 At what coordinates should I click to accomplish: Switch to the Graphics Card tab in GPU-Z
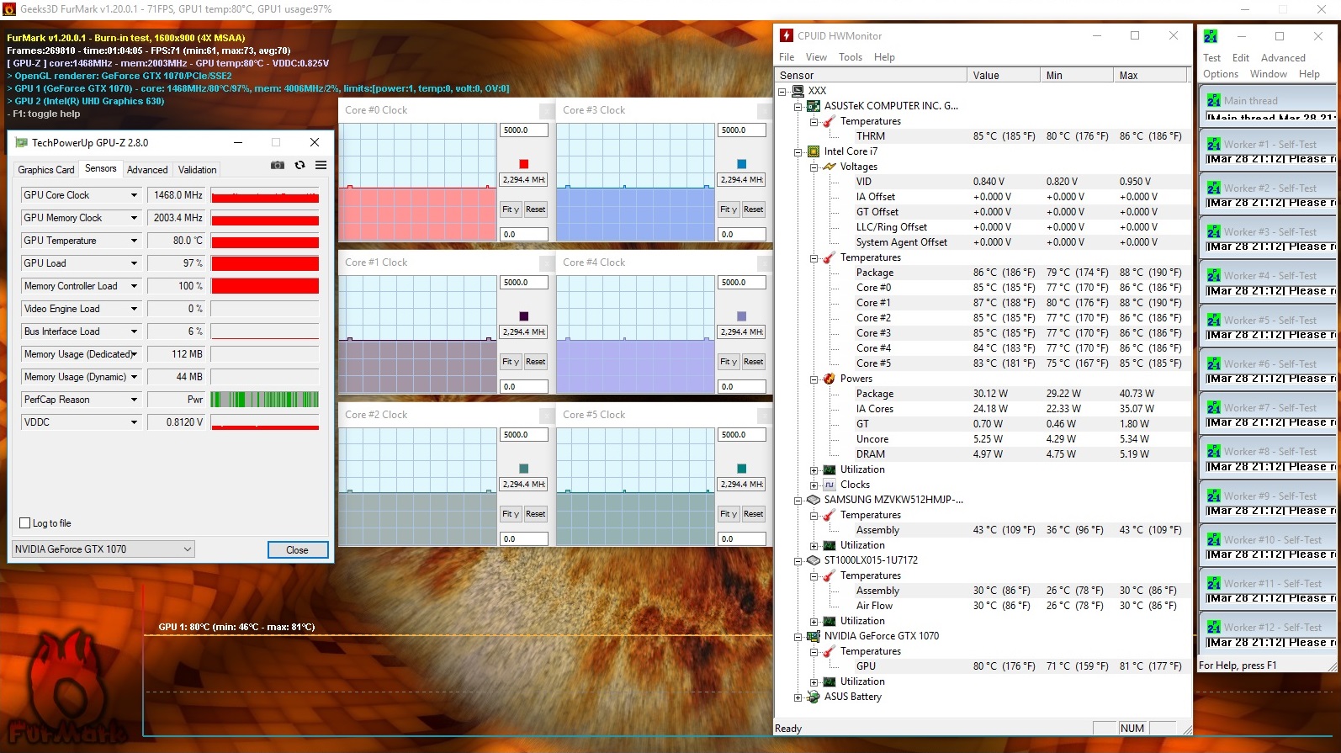tap(46, 169)
